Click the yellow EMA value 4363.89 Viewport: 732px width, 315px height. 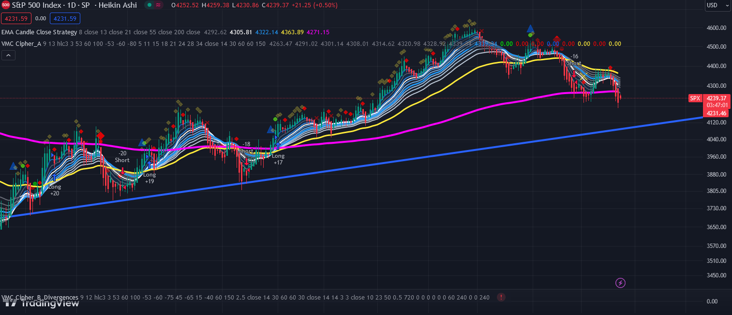tap(293, 32)
